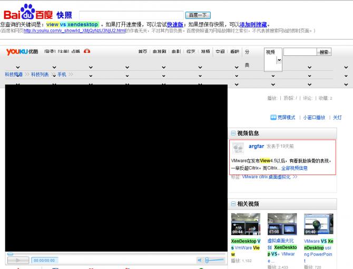Open the 01:40 related video thumbnail
Screen dimensions: 353x269
click(x=319, y=224)
